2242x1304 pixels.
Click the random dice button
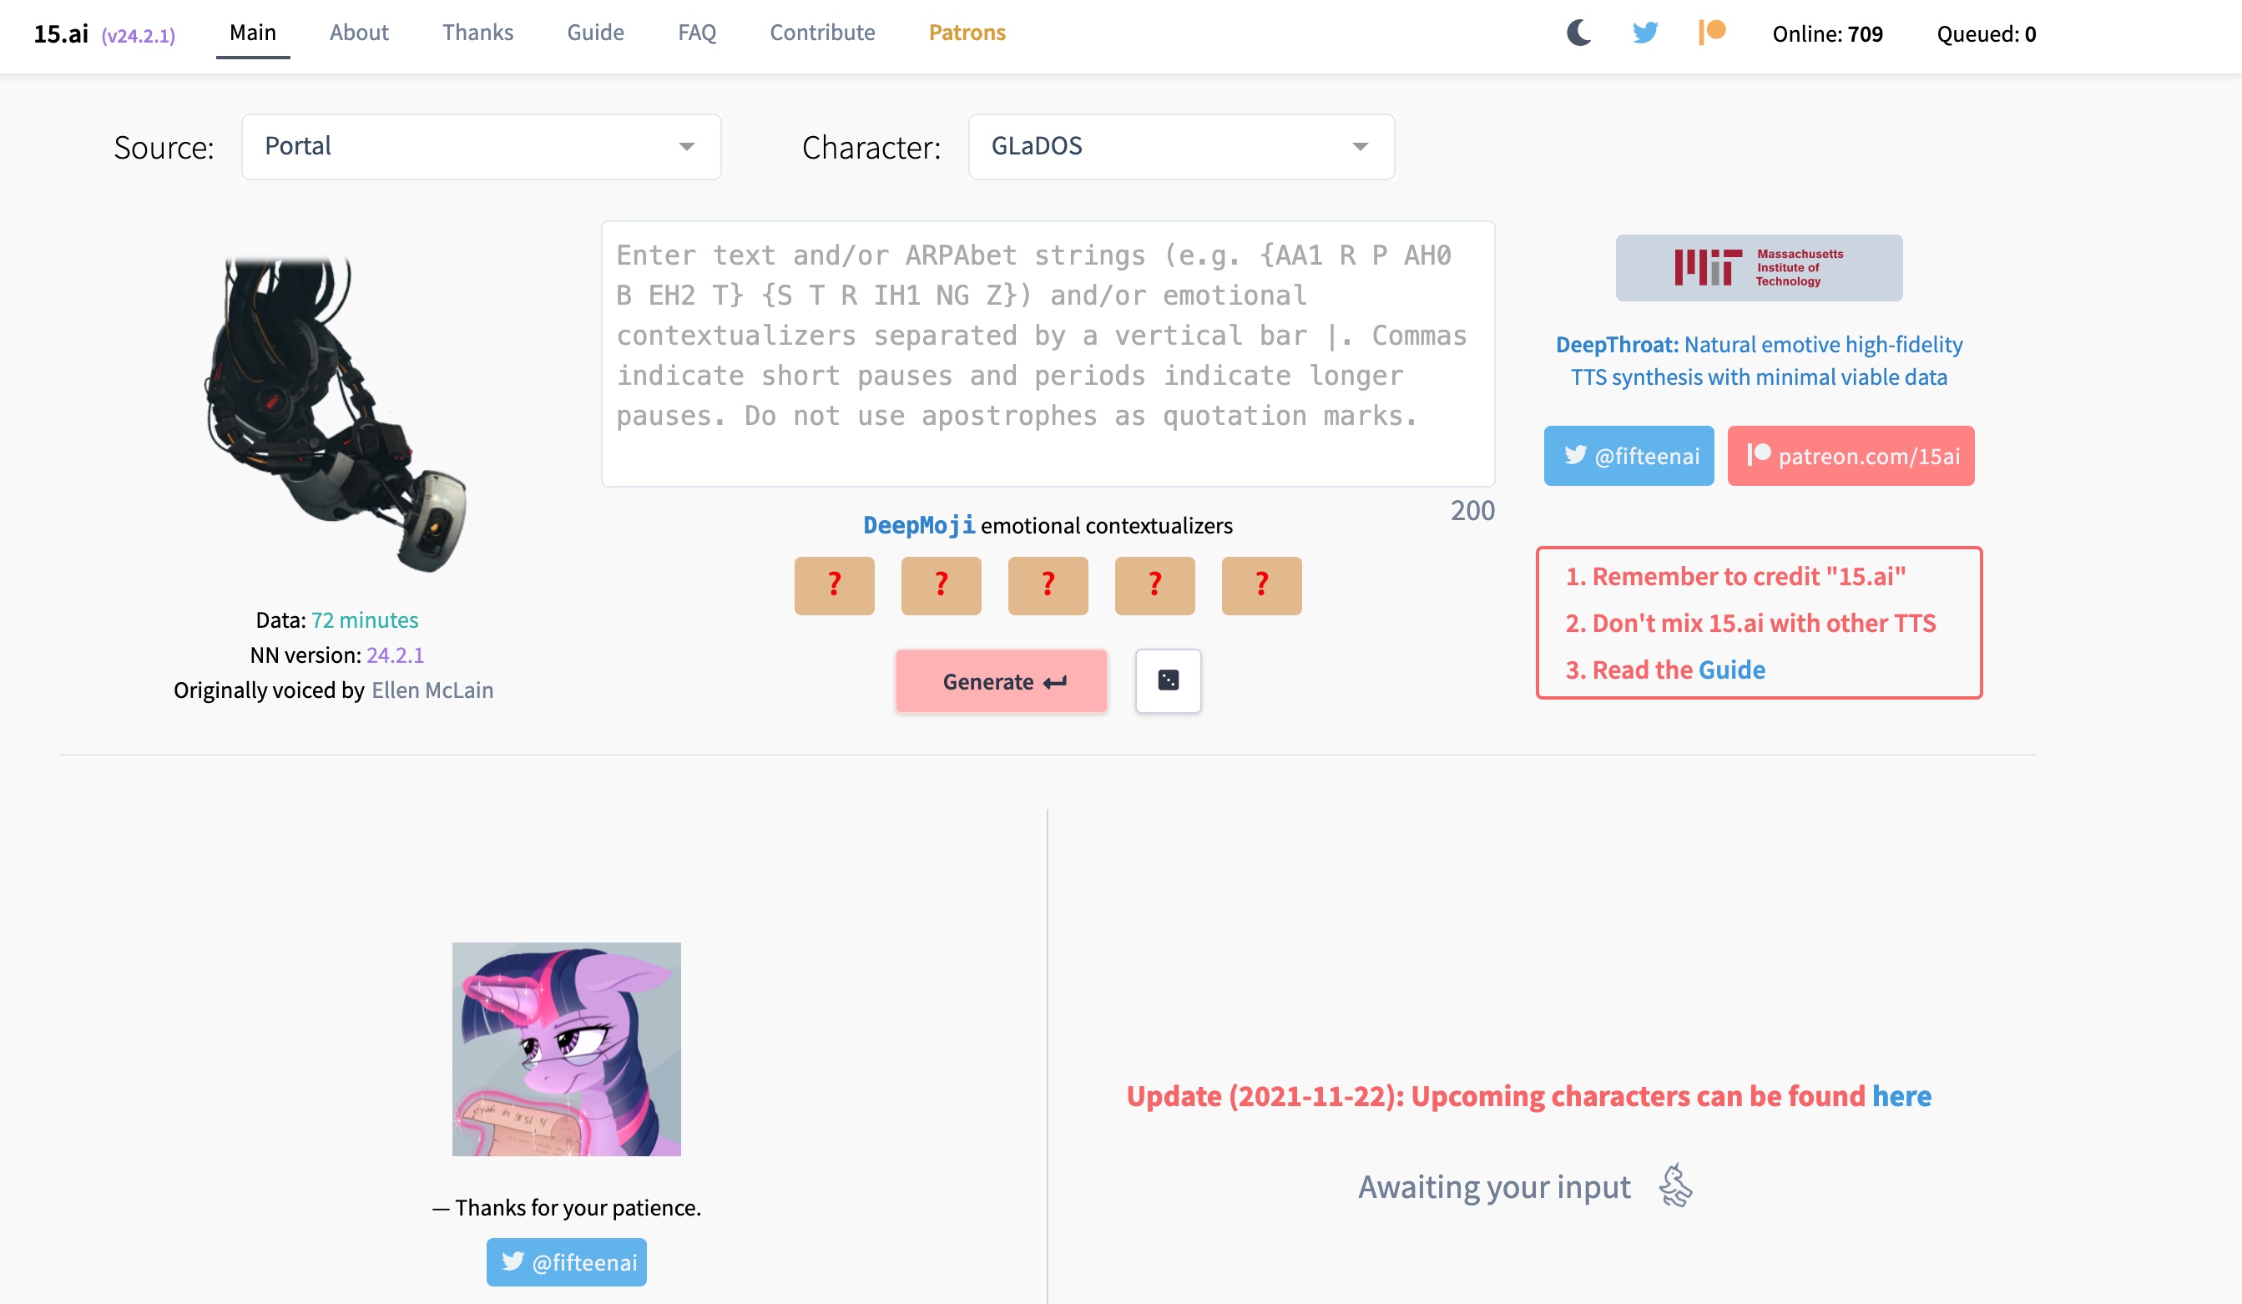(x=1168, y=681)
